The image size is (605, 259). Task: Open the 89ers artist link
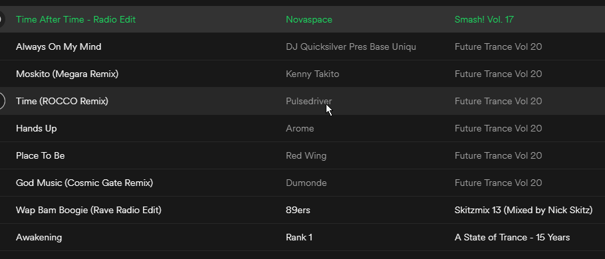pyautogui.click(x=298, y=210)
